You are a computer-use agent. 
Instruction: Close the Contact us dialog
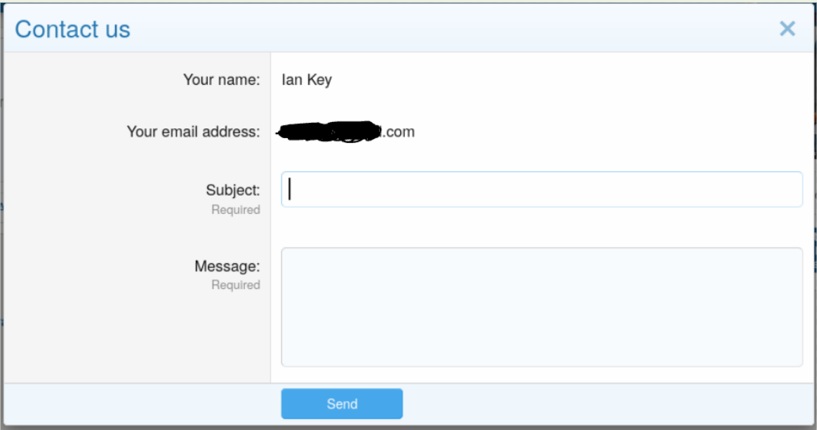tap(787, 29)
